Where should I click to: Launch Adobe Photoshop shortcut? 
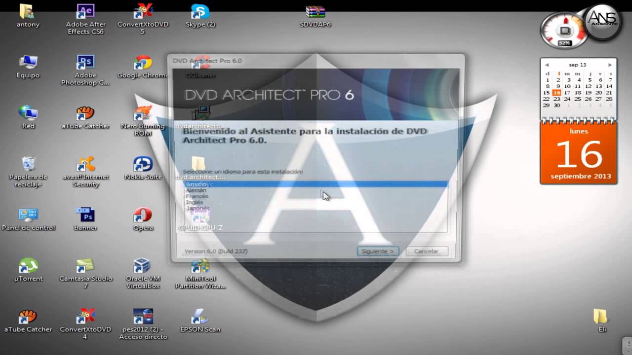click(85, 70)
